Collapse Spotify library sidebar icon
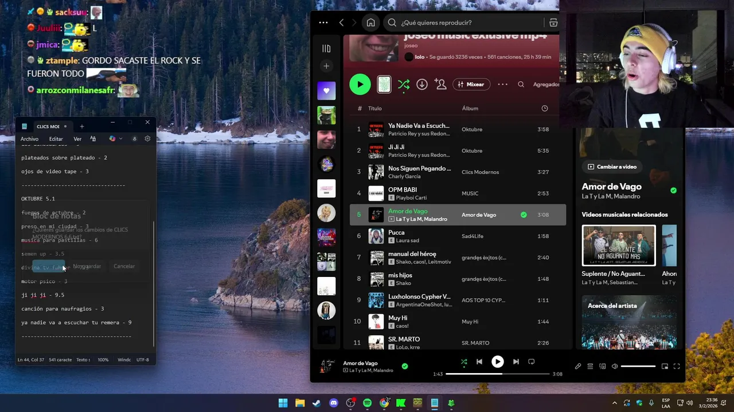The width and height of the screenshot is (734, 412). click(326, 49)
